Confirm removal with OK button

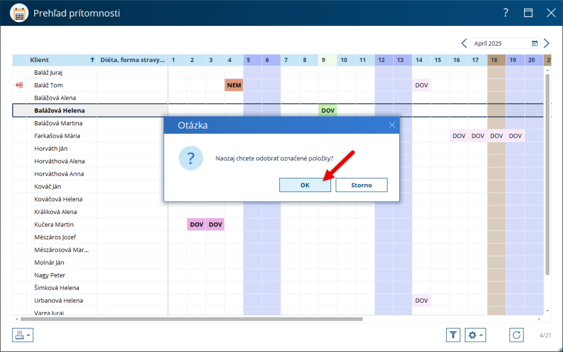point(305,185)
